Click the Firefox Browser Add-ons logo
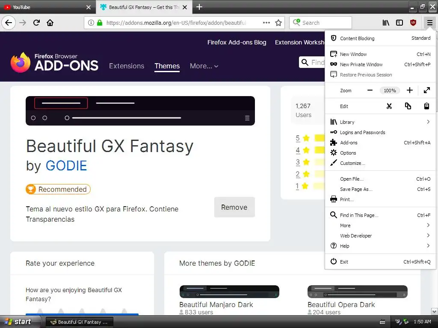The image size is (438, 328). pyautogui.click(x=54, y=62)
